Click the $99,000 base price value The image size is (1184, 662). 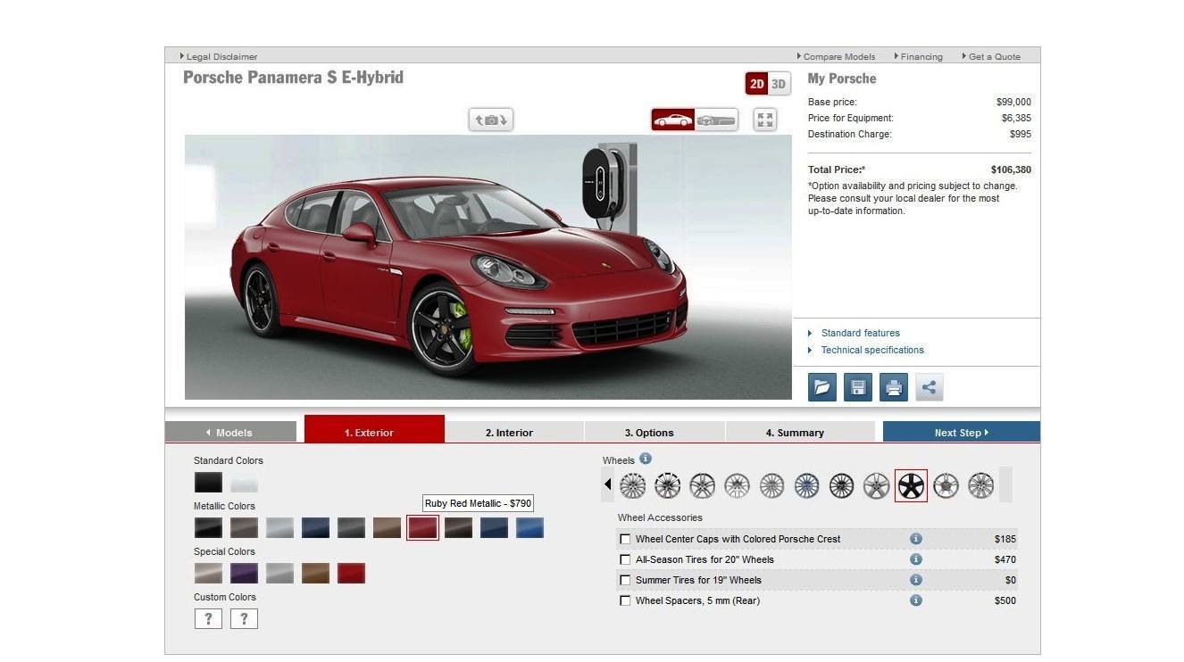(x=1013, y=102)
